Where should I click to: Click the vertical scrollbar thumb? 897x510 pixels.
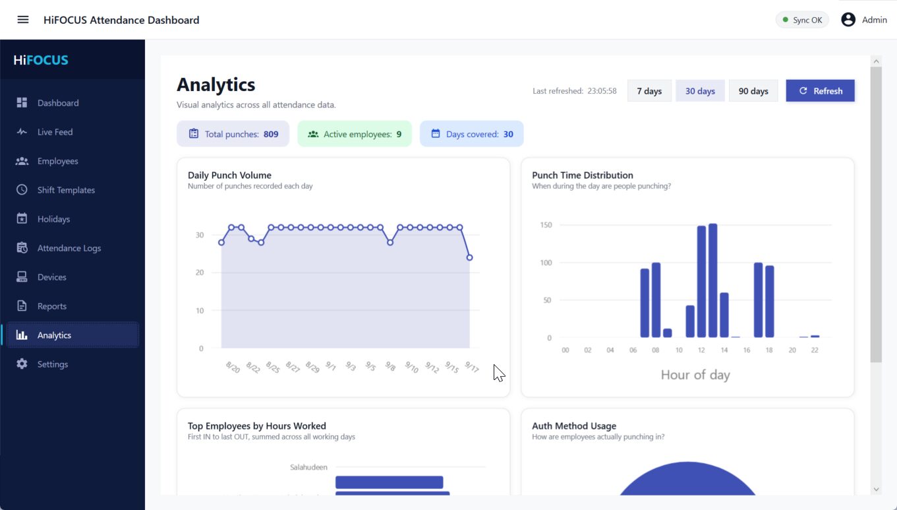point(876,214)
